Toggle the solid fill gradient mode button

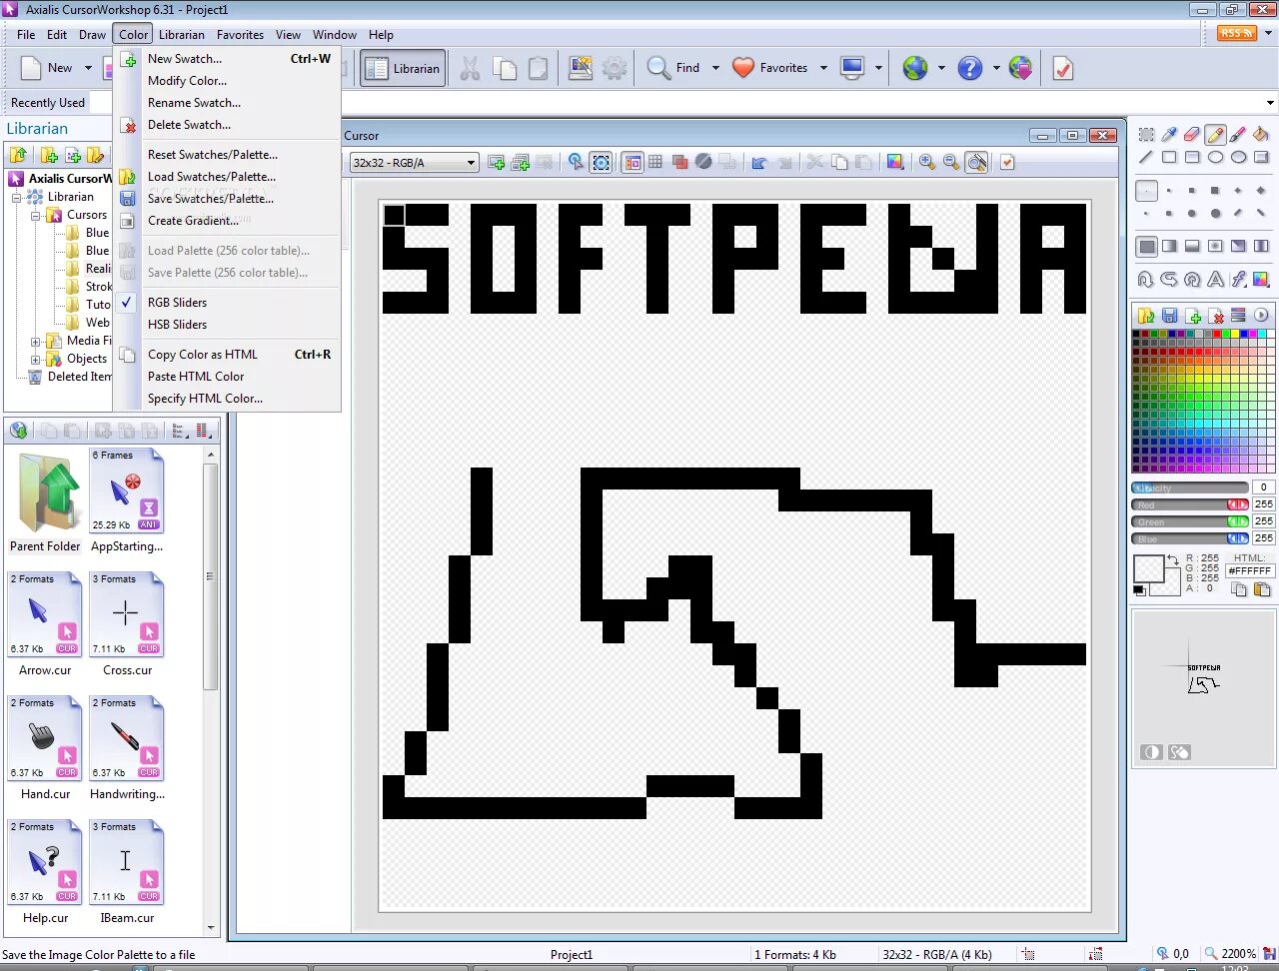click(1146, 246)
